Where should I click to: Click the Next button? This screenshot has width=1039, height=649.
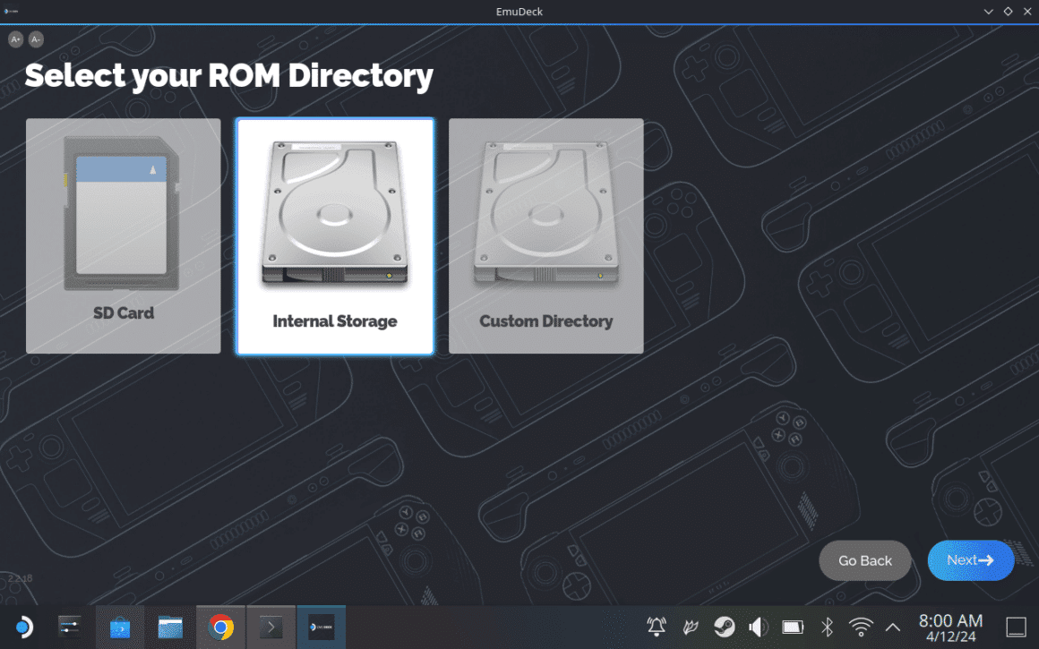(970, 560)
